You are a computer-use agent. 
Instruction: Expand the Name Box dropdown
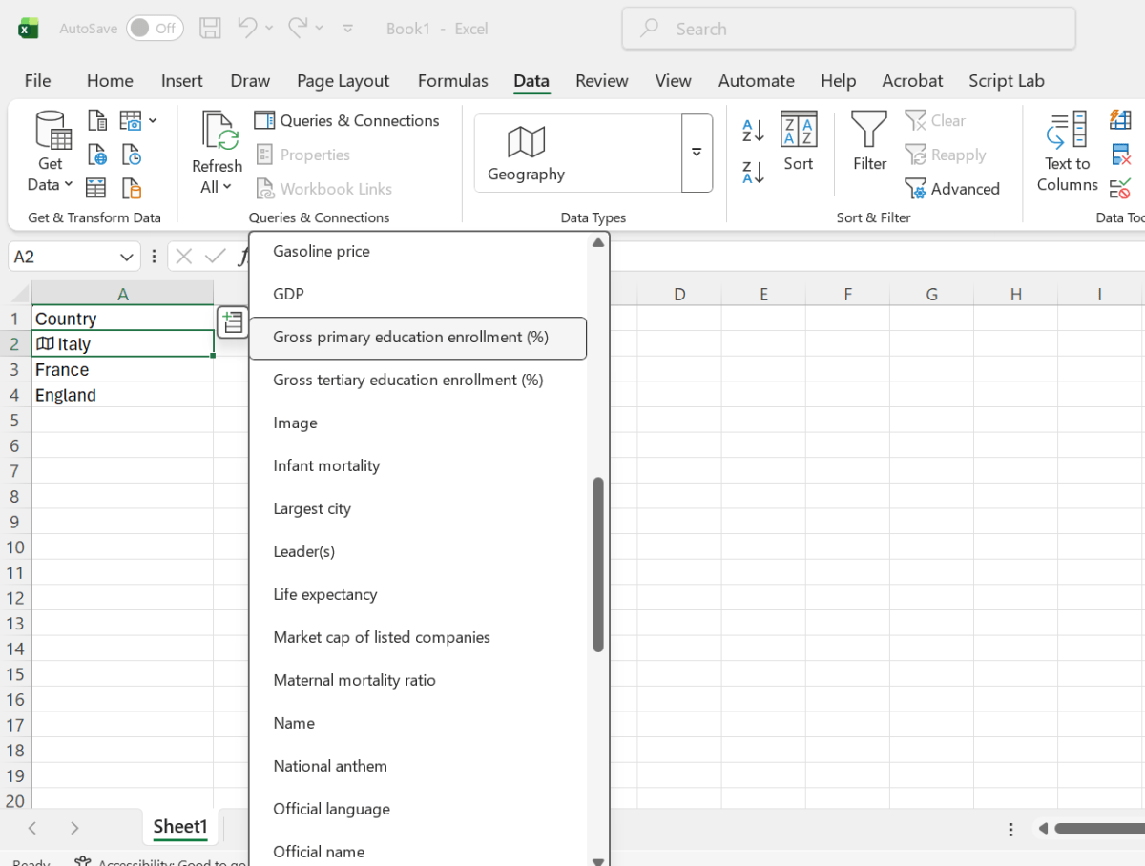(125, 256)
